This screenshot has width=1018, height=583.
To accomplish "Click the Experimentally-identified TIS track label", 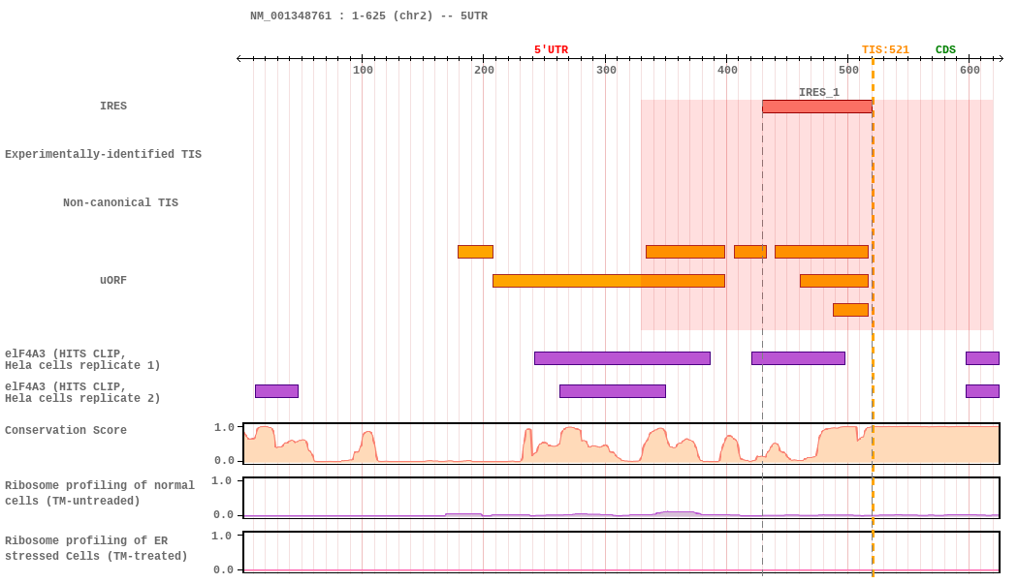I will [103, 155].
